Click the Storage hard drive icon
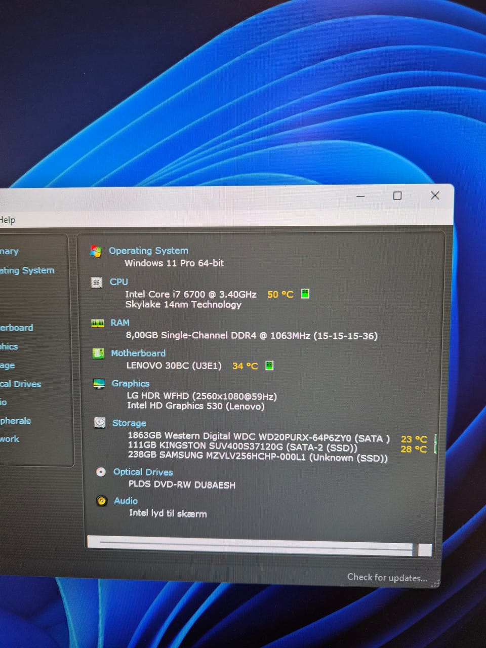This screenshot has width=486, height=648. tap(100, 423)
